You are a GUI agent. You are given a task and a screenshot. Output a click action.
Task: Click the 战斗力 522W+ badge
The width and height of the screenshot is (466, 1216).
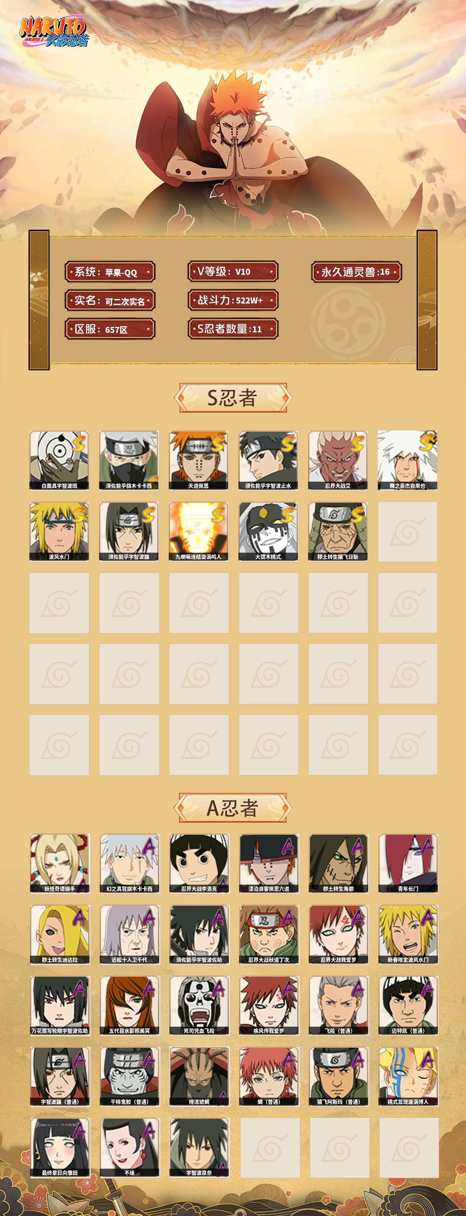pos(233,300)
